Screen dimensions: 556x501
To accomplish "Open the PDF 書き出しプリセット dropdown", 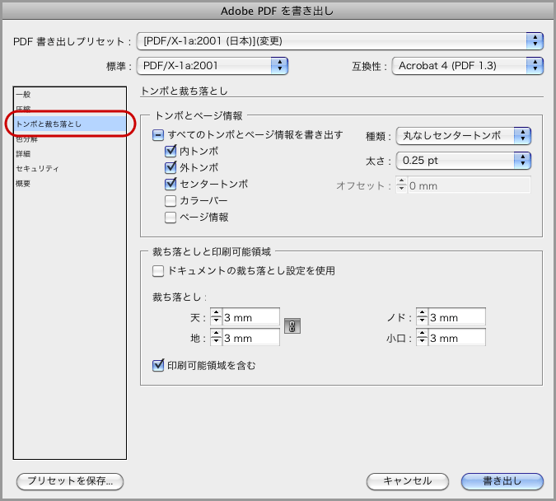I will pos(339,41).
